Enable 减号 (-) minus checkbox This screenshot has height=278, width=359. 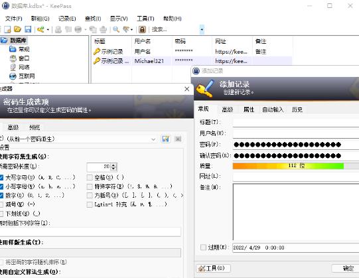(x=1, y=204)
